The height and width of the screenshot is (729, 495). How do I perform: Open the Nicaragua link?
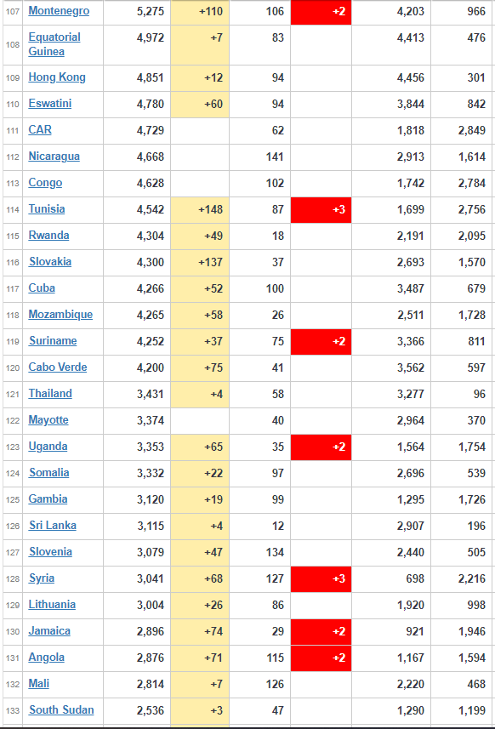(54, 157)
